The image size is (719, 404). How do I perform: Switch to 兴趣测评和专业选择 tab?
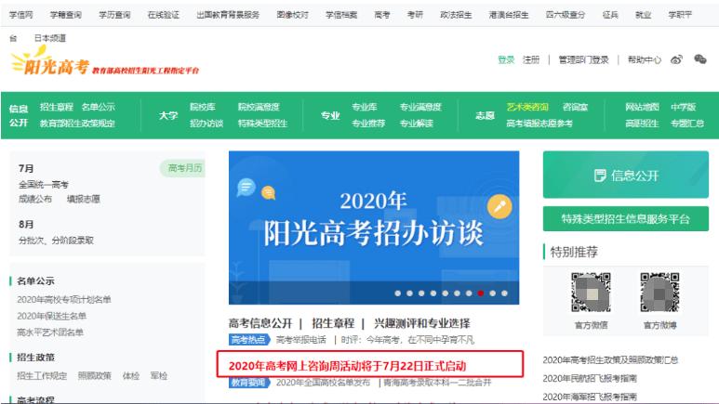422,323
